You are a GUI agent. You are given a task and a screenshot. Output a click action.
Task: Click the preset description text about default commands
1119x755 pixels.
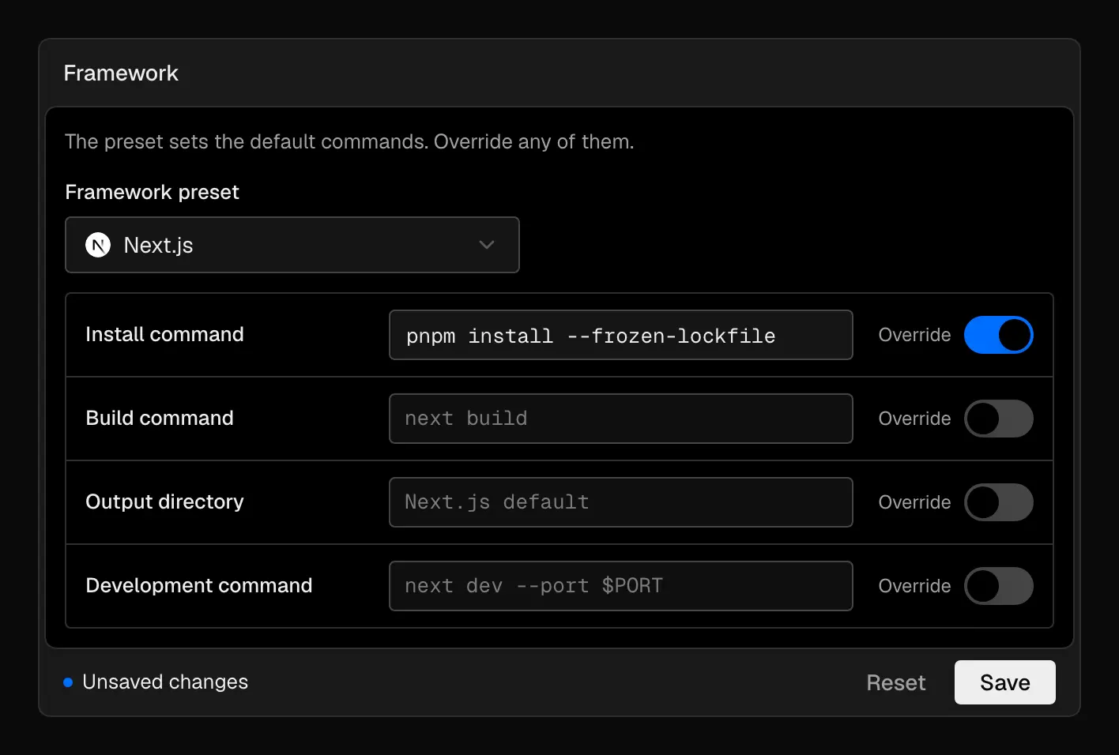349,141
